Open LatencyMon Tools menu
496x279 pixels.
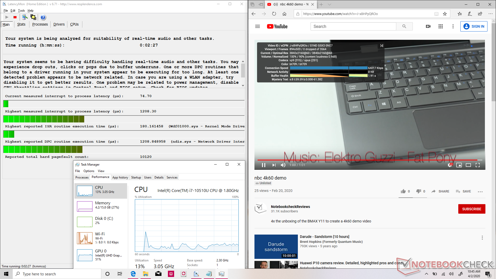[x=21, y=11]
